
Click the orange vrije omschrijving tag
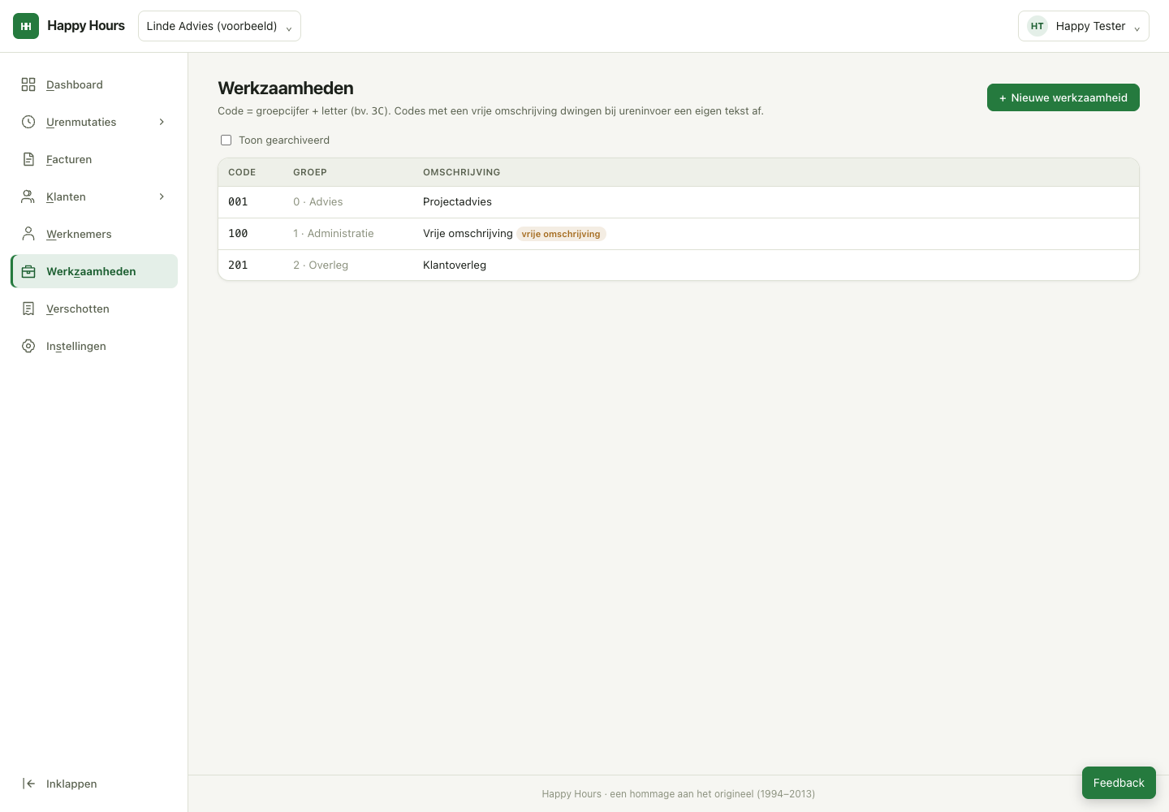tap(561, 234)
